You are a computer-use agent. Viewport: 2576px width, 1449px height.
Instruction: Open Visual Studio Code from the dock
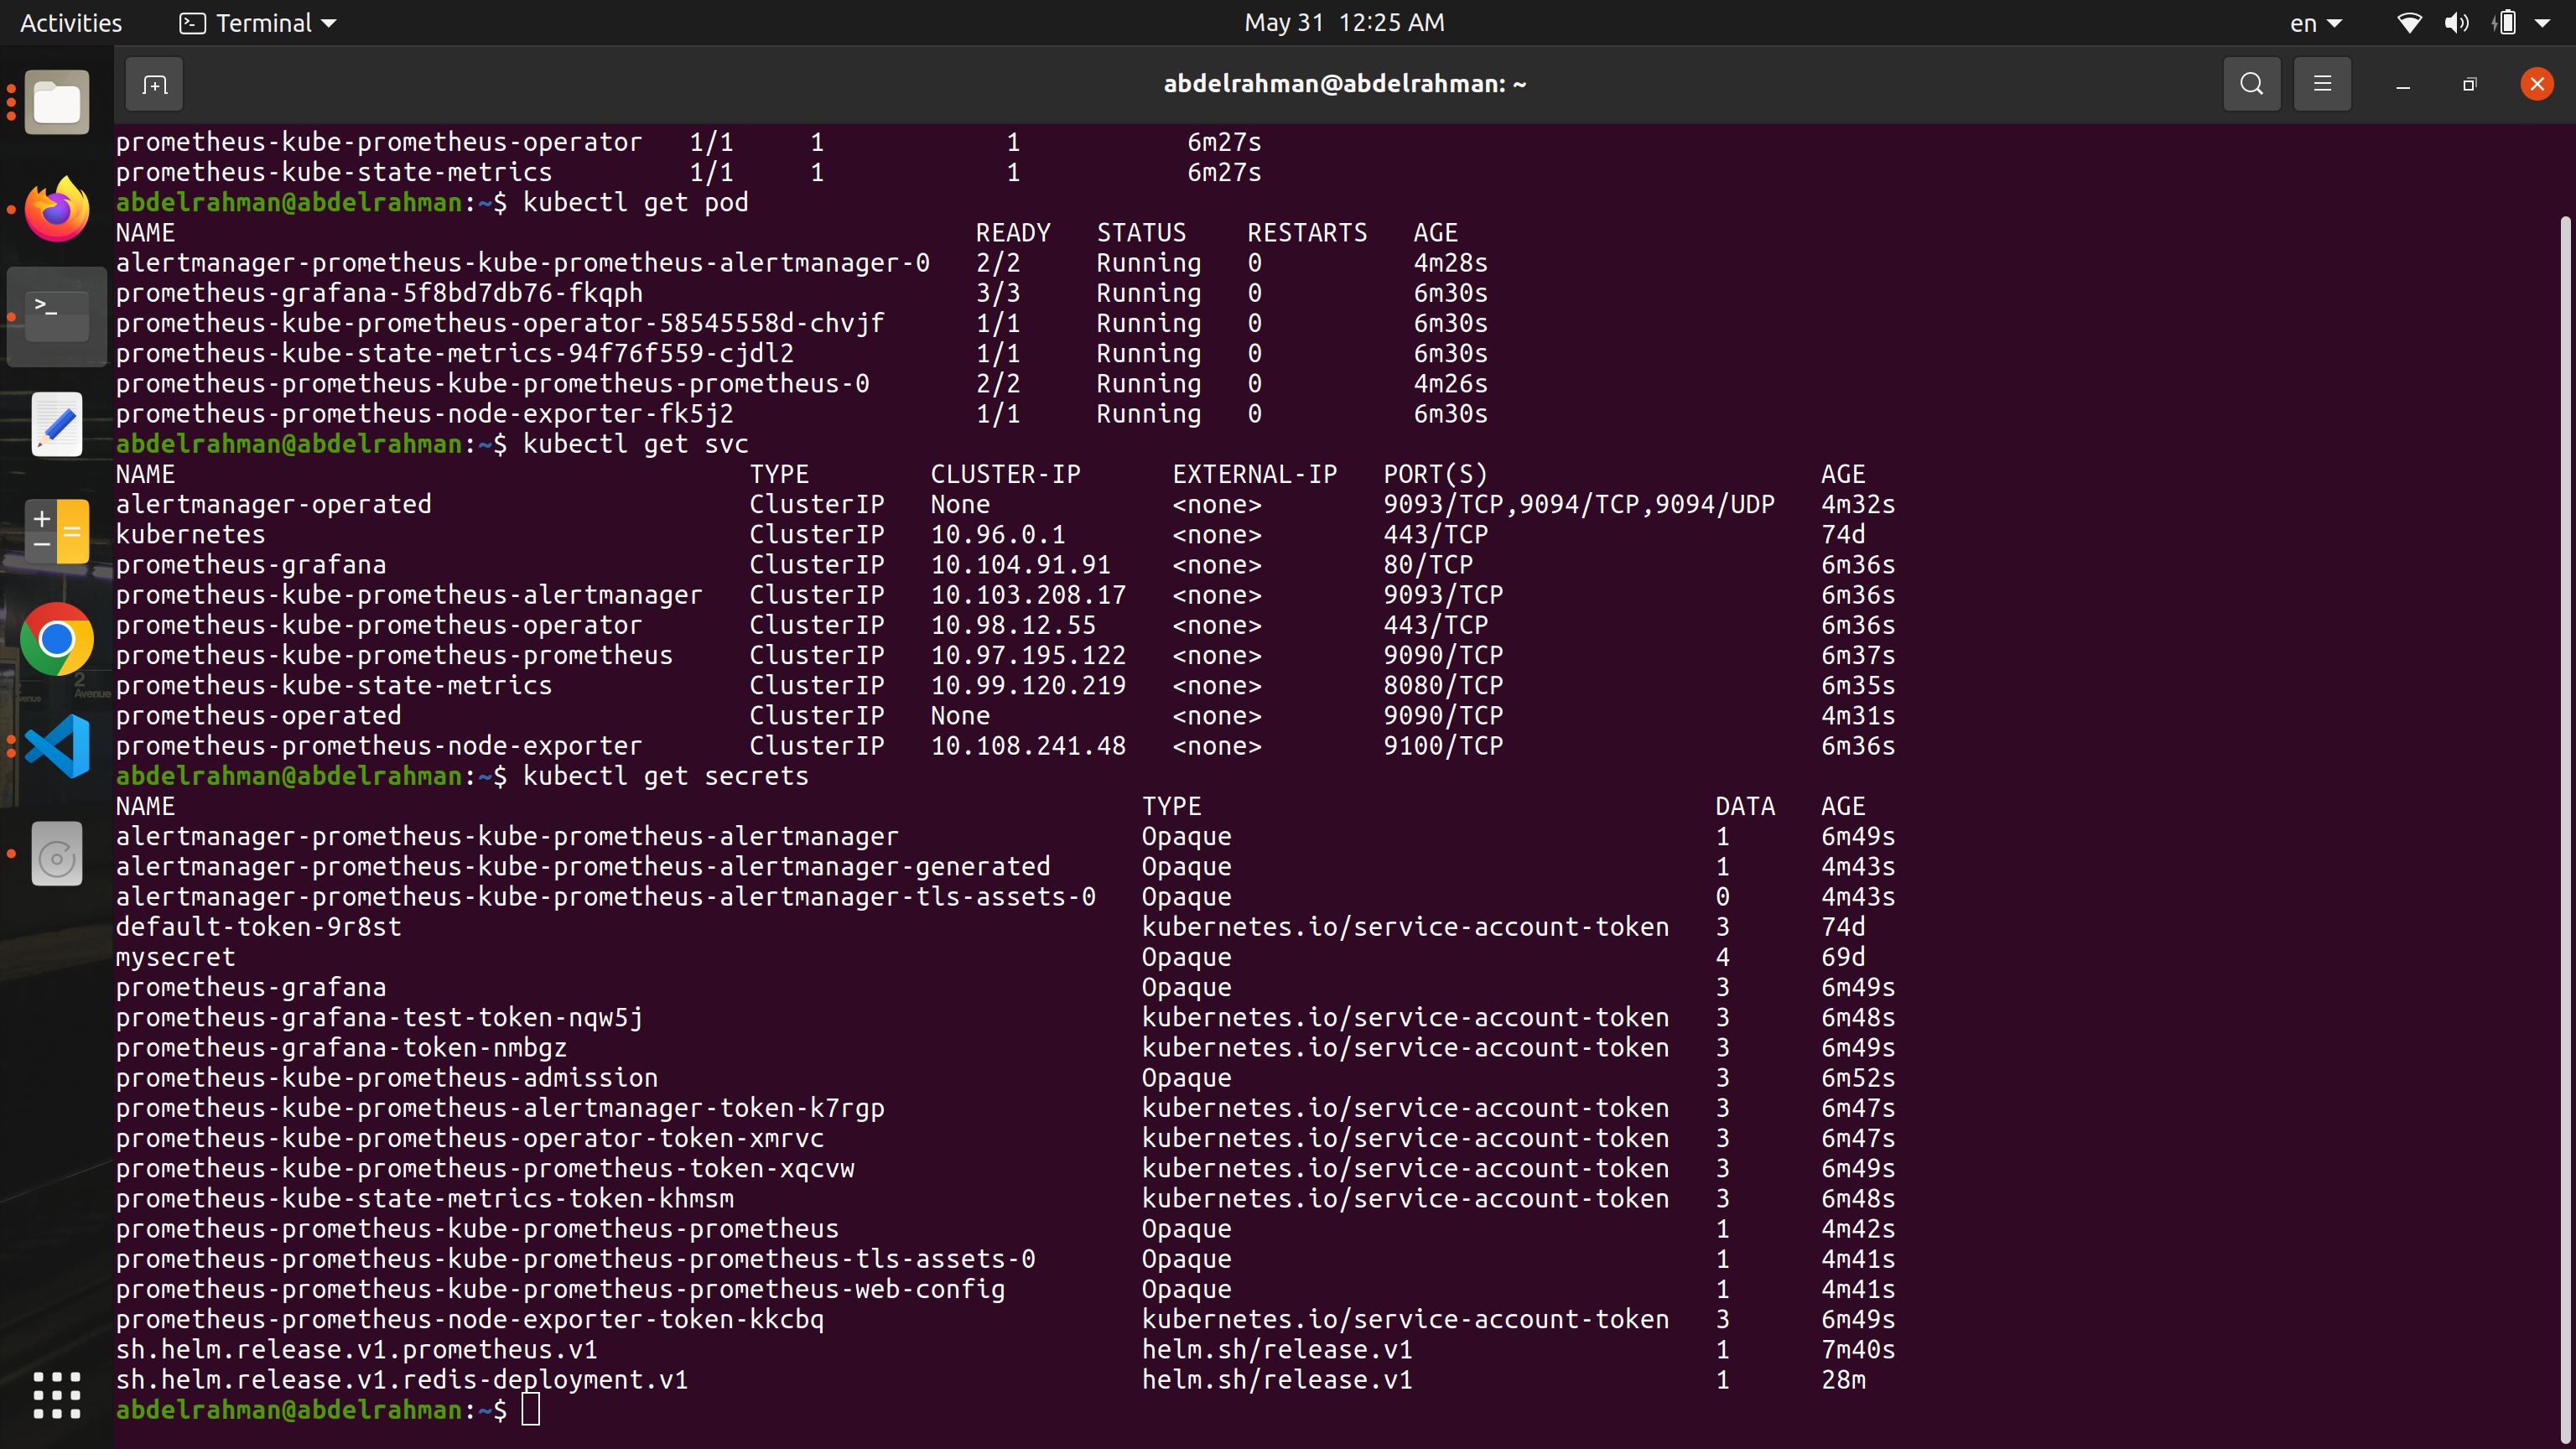56,745
